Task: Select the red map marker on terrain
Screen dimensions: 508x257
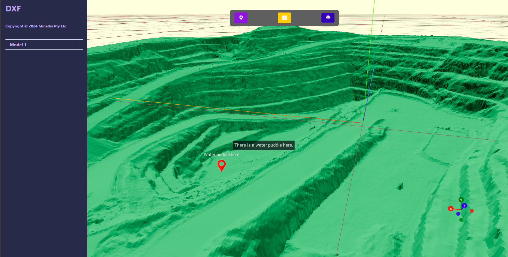Action: click(222, 165)
